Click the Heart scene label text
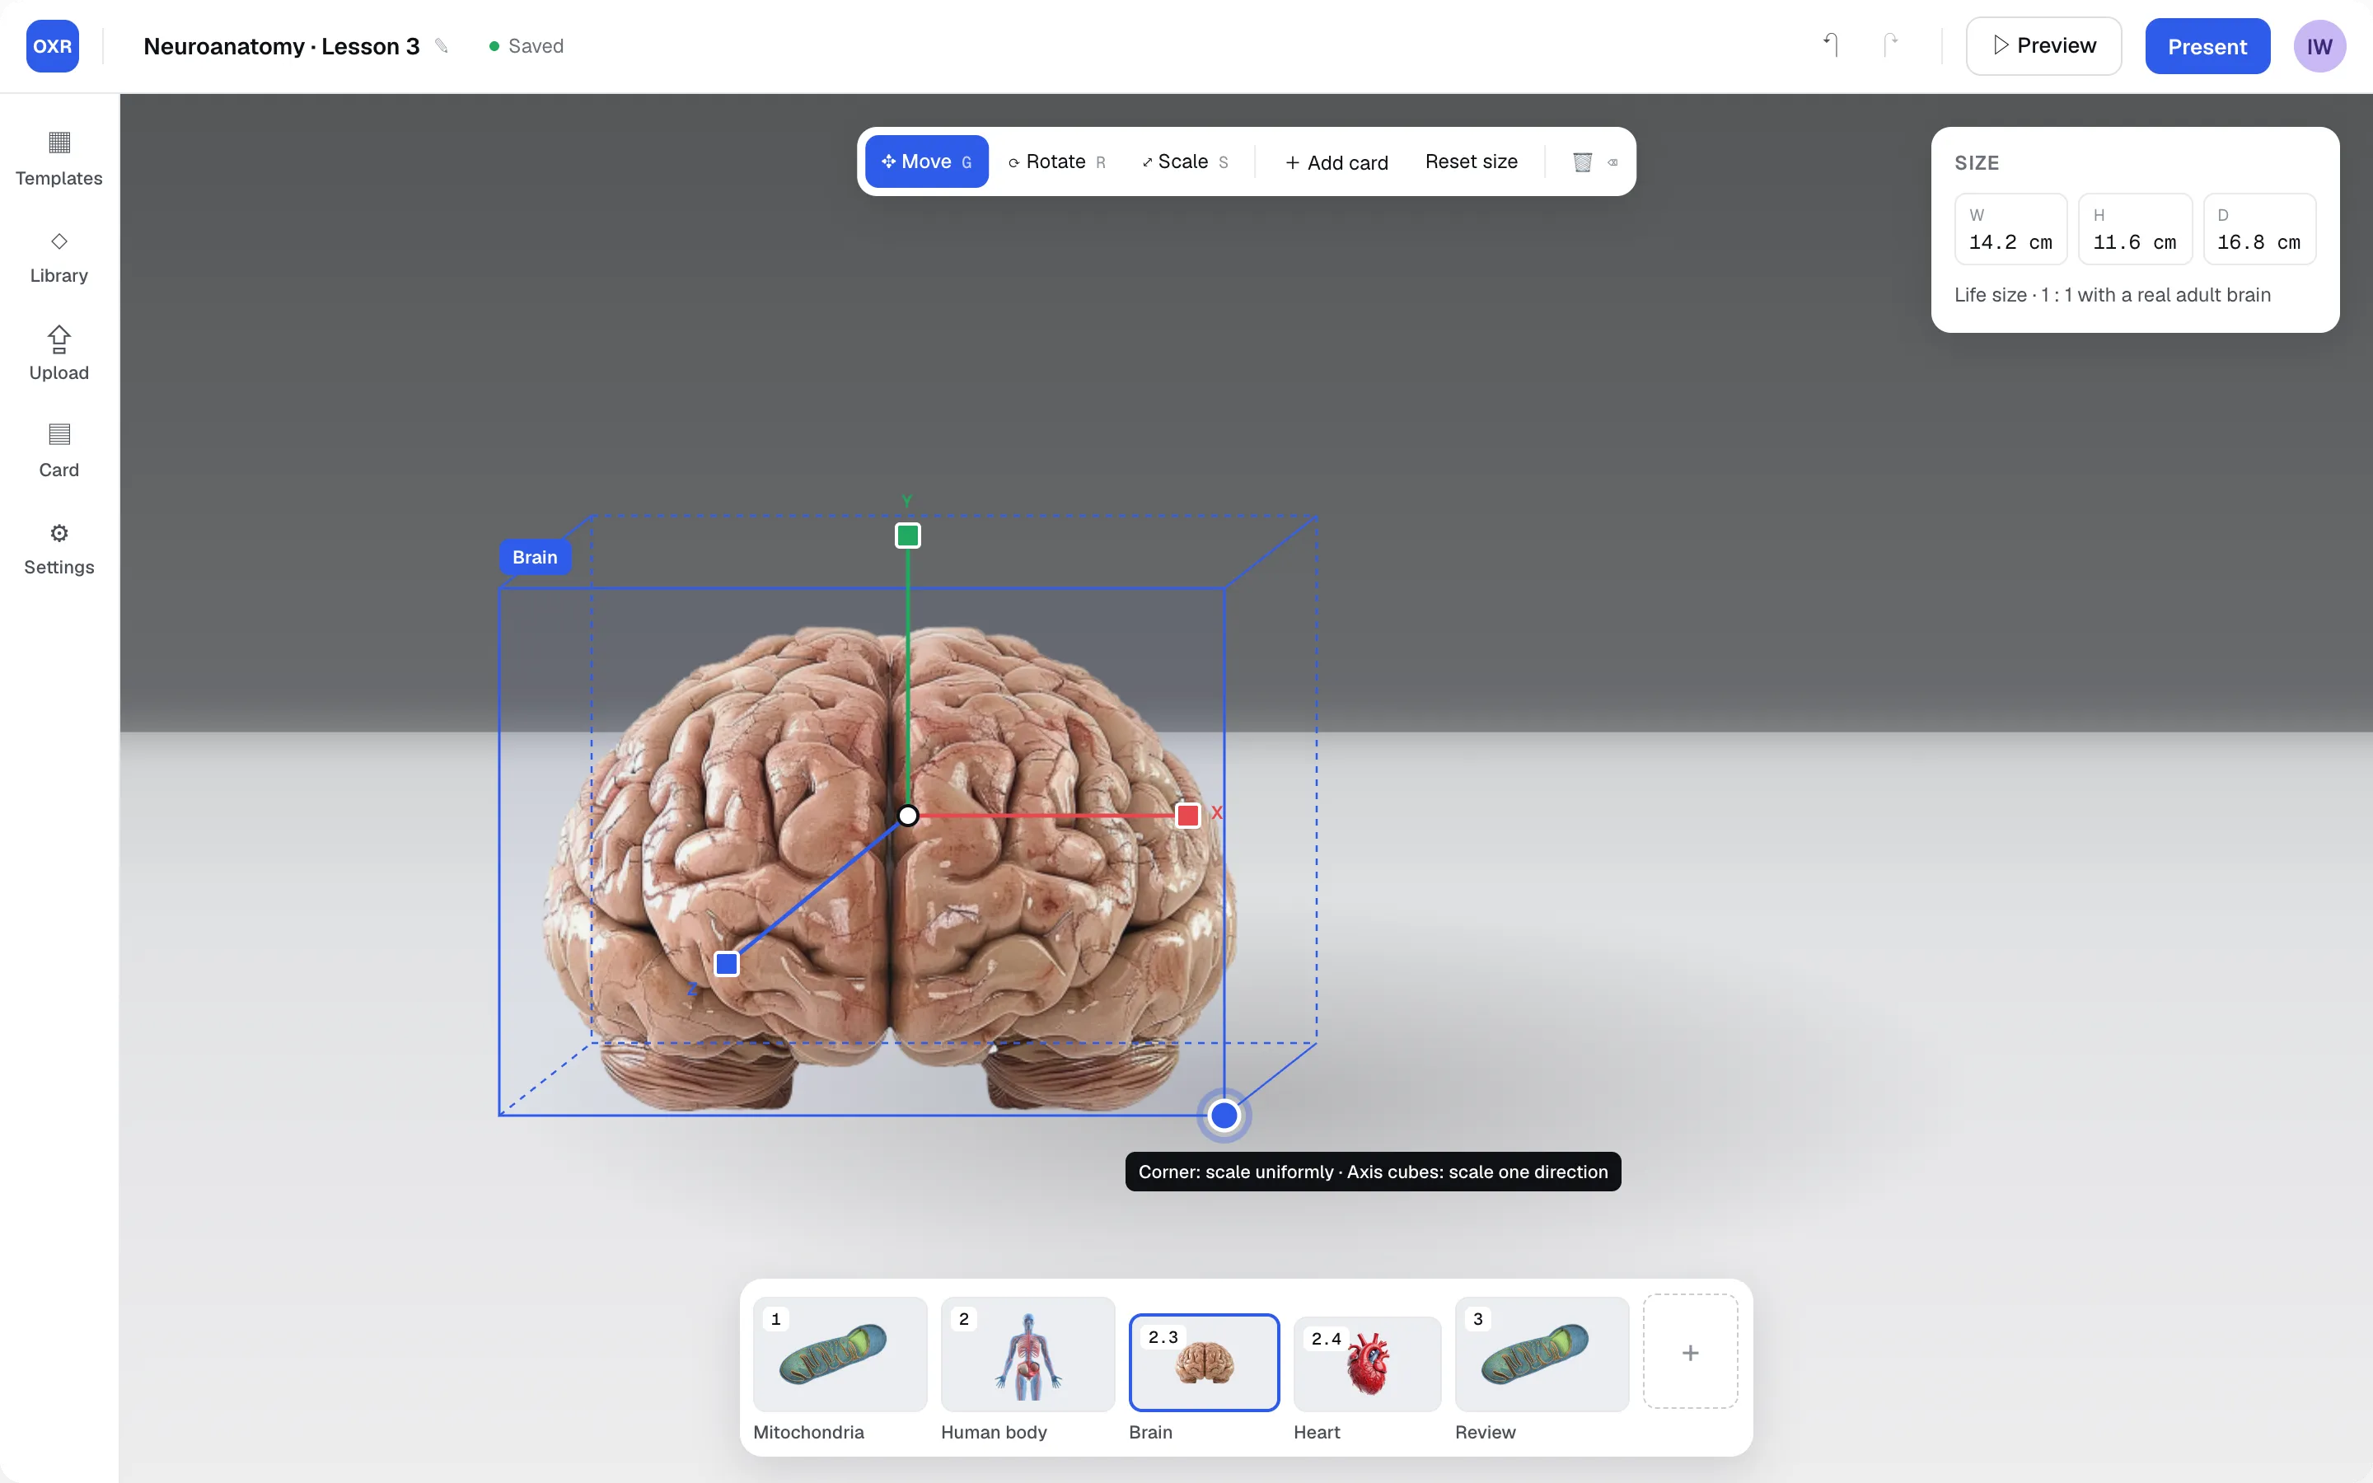Viewport: 2373px width, 1483px height. (1316, 1432)
